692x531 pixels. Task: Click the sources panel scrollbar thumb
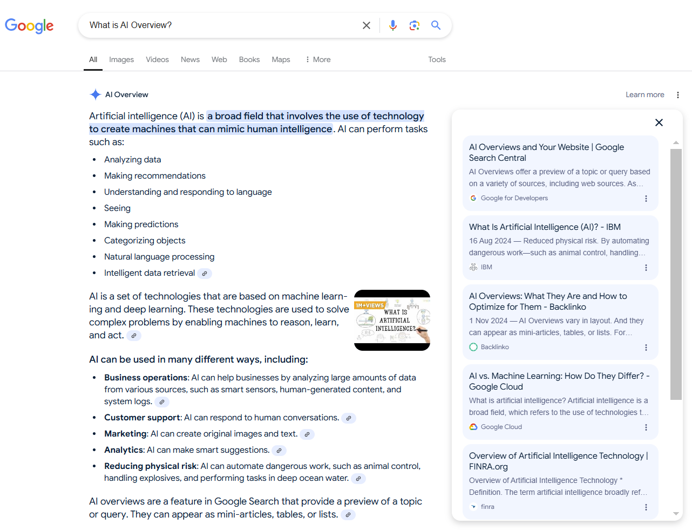click(x=676, y=274)
